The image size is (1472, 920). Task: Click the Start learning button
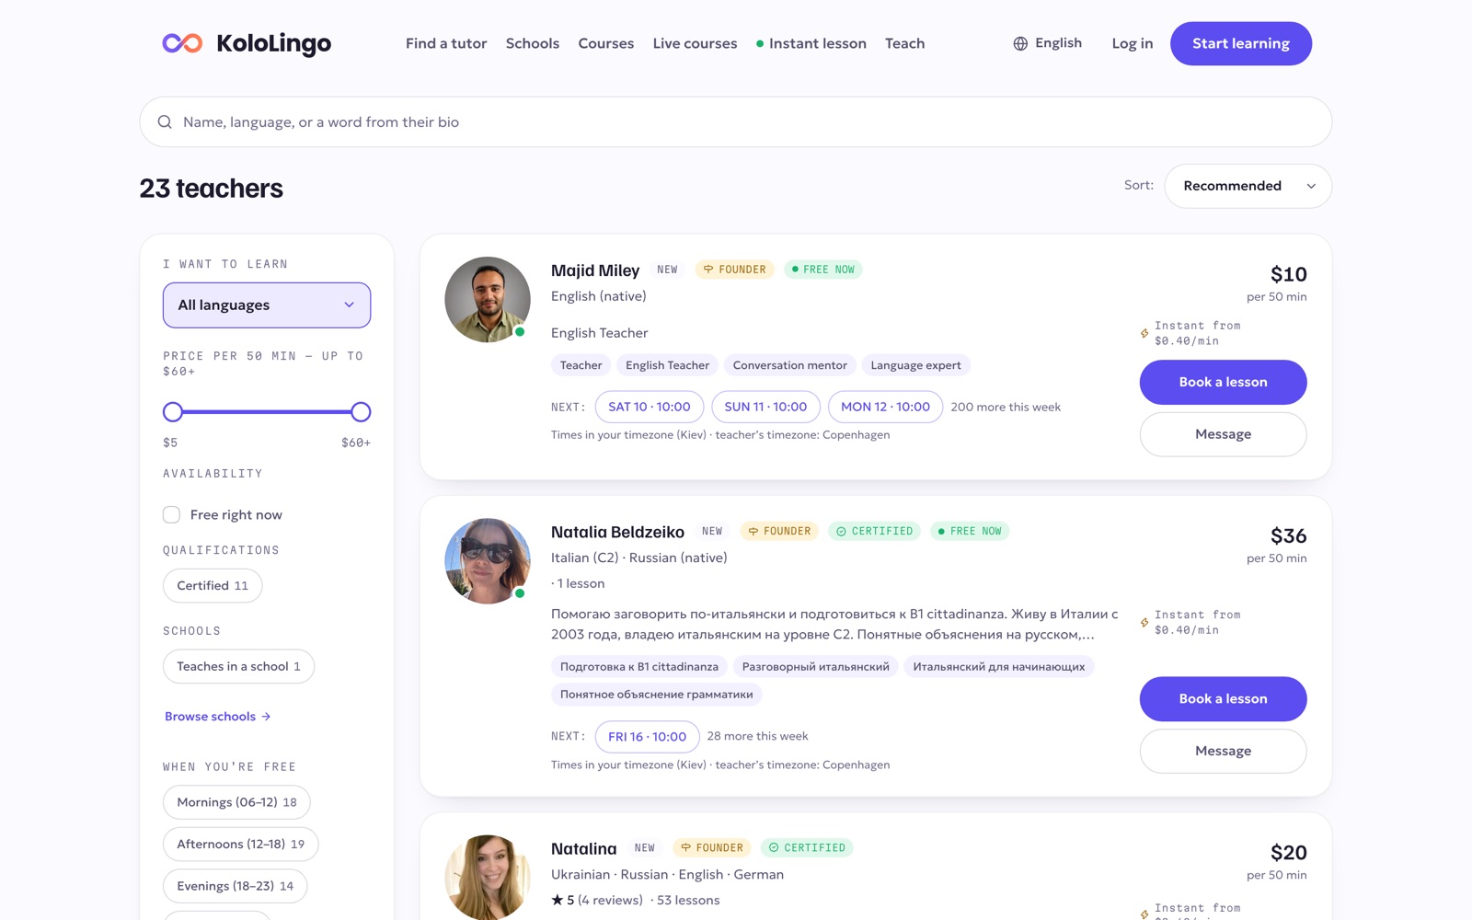pos(1241,43)
